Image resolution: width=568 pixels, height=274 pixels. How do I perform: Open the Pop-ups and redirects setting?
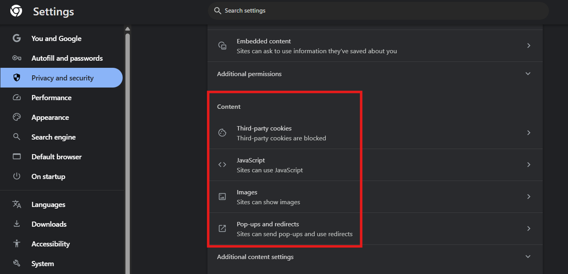(294, 229)
